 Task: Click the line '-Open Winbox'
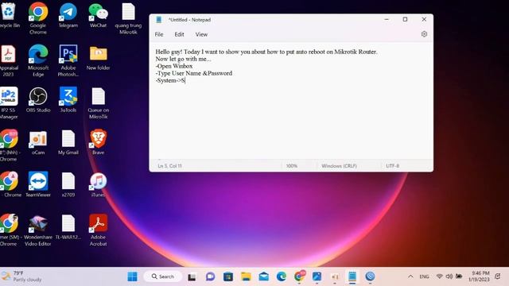click(x=174, y=66)
